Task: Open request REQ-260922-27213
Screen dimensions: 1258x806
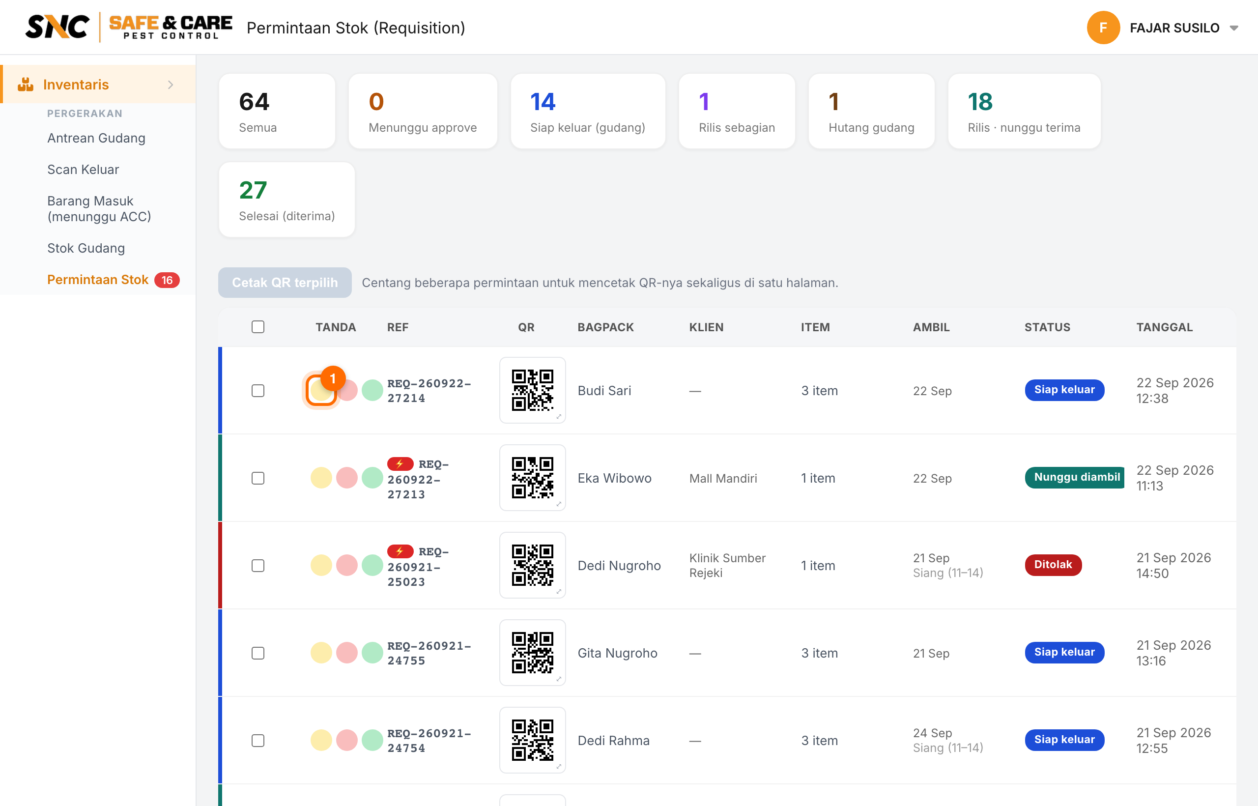Action: click(419, 479)
